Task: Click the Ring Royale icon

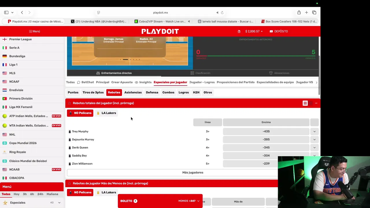Action: click(x=5, y=152)
